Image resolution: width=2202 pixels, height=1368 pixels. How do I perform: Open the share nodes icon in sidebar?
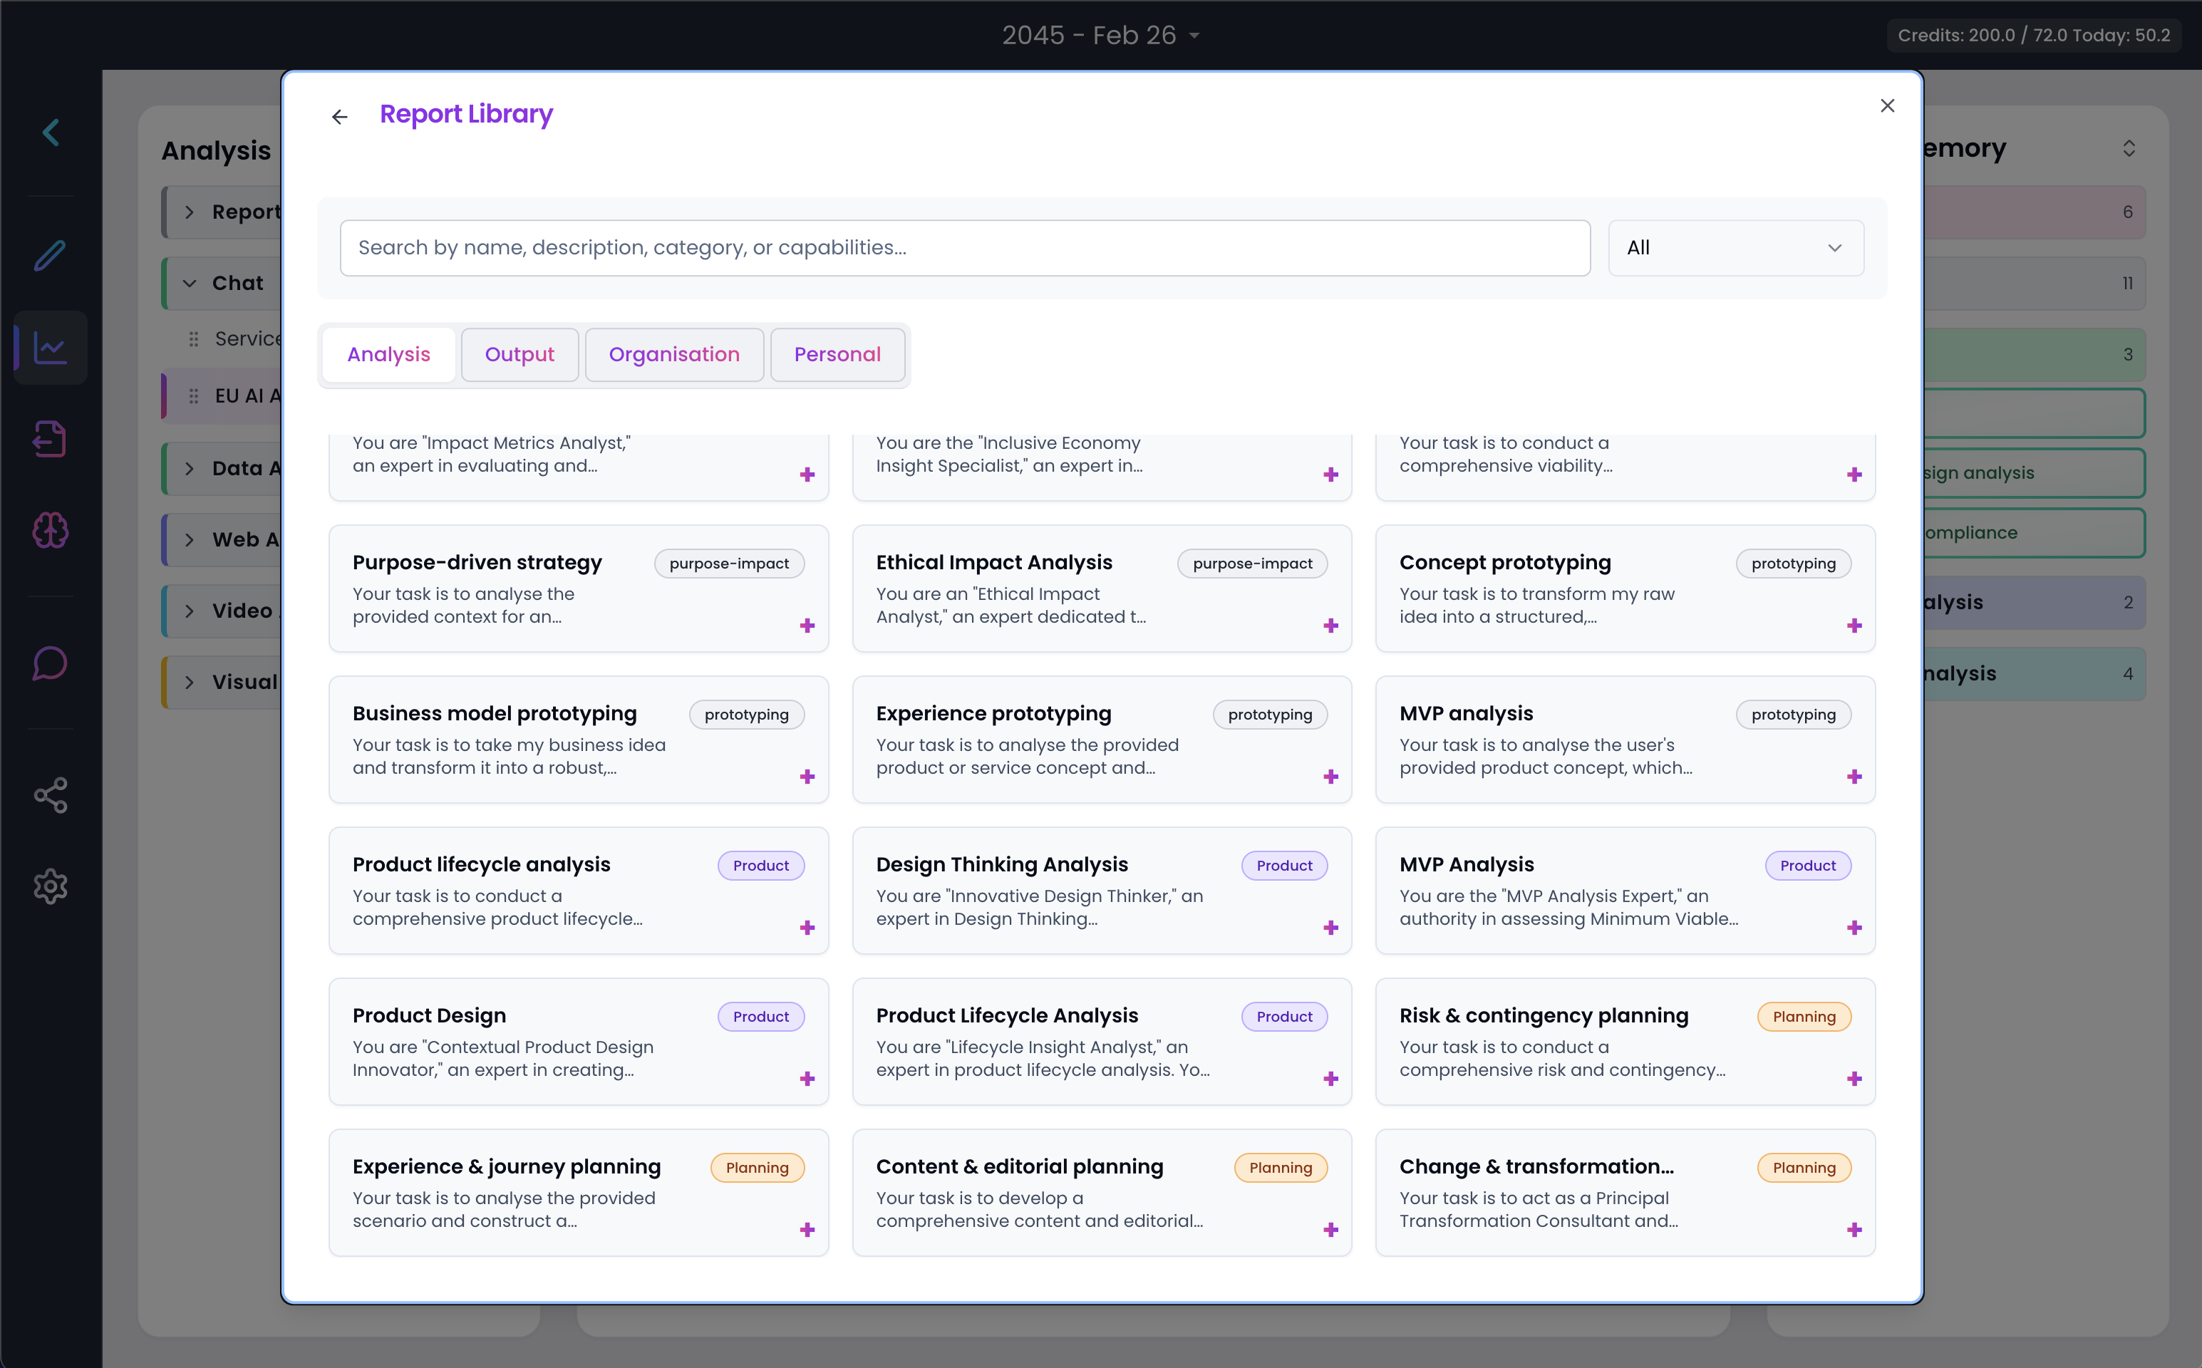tap(50, 795)
